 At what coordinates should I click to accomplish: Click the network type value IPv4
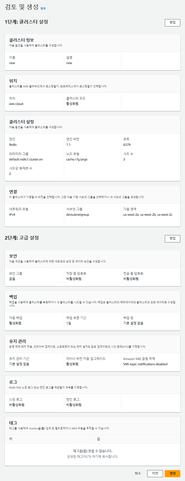click(12, 214)
